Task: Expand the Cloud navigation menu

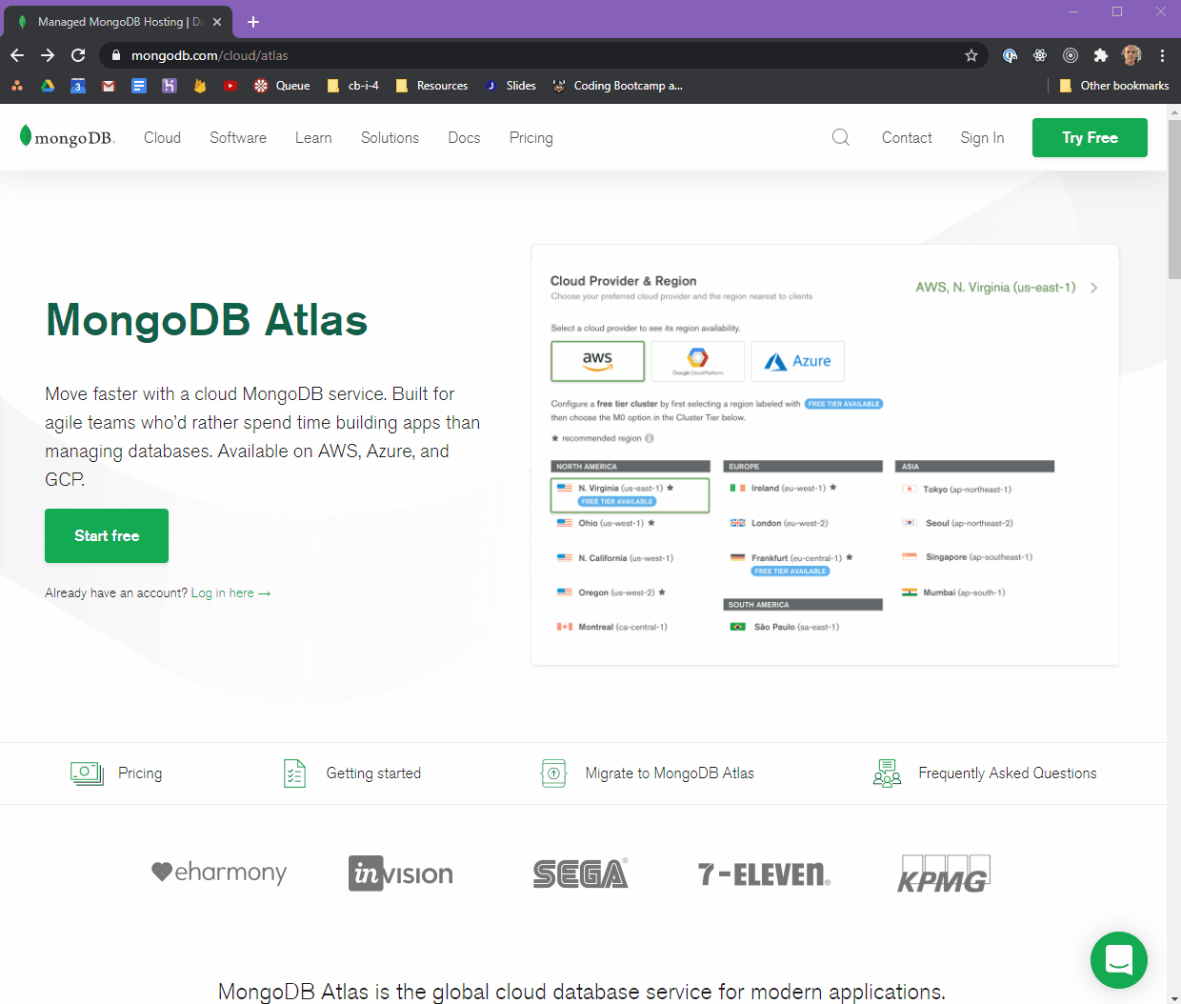Action: pyautogui.click(x=162, y=137)
